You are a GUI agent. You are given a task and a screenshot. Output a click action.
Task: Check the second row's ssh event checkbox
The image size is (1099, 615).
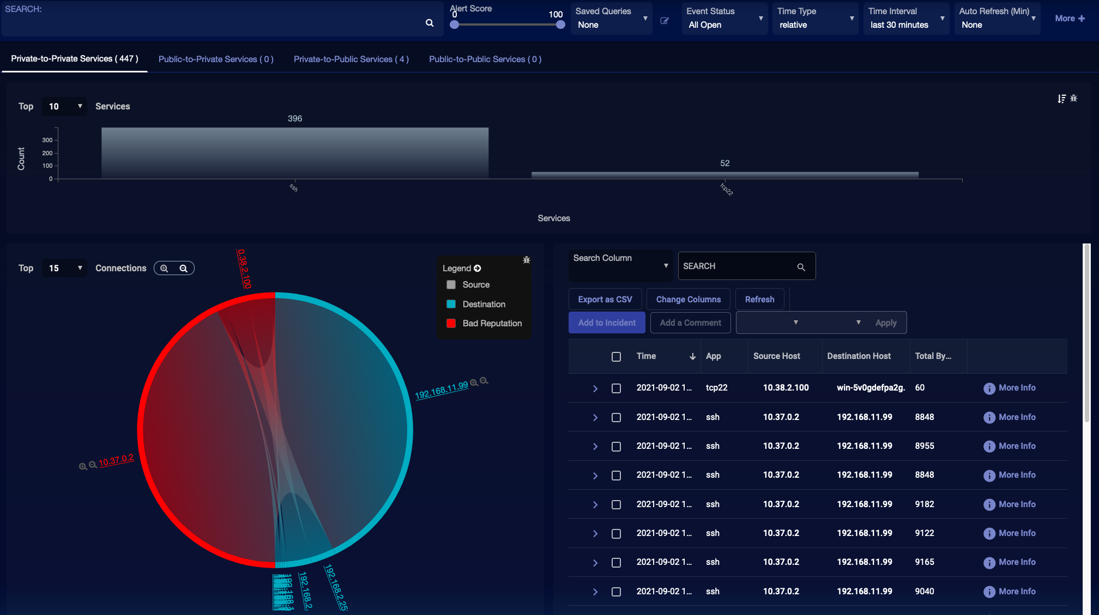tap(616, 417)
